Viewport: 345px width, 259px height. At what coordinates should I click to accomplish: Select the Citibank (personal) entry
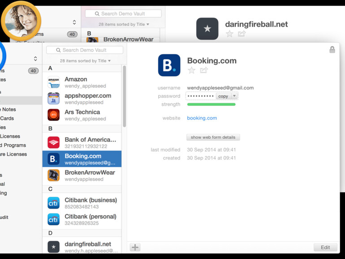[82, 220]
